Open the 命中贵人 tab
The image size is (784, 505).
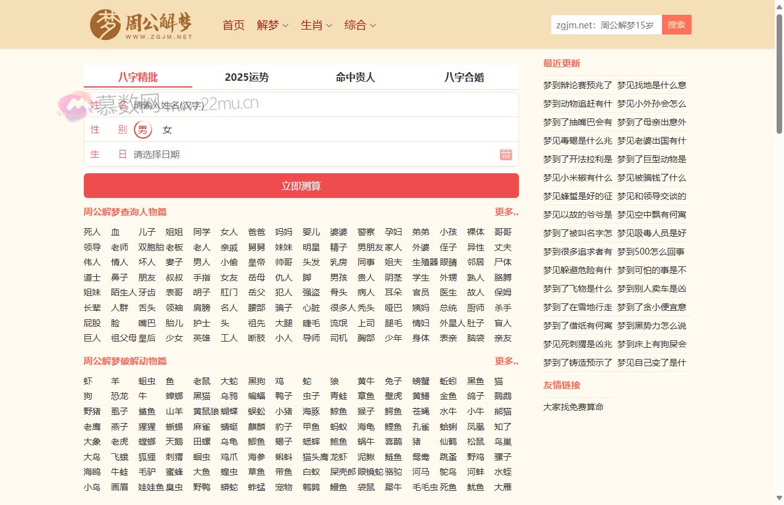point(355,77)
